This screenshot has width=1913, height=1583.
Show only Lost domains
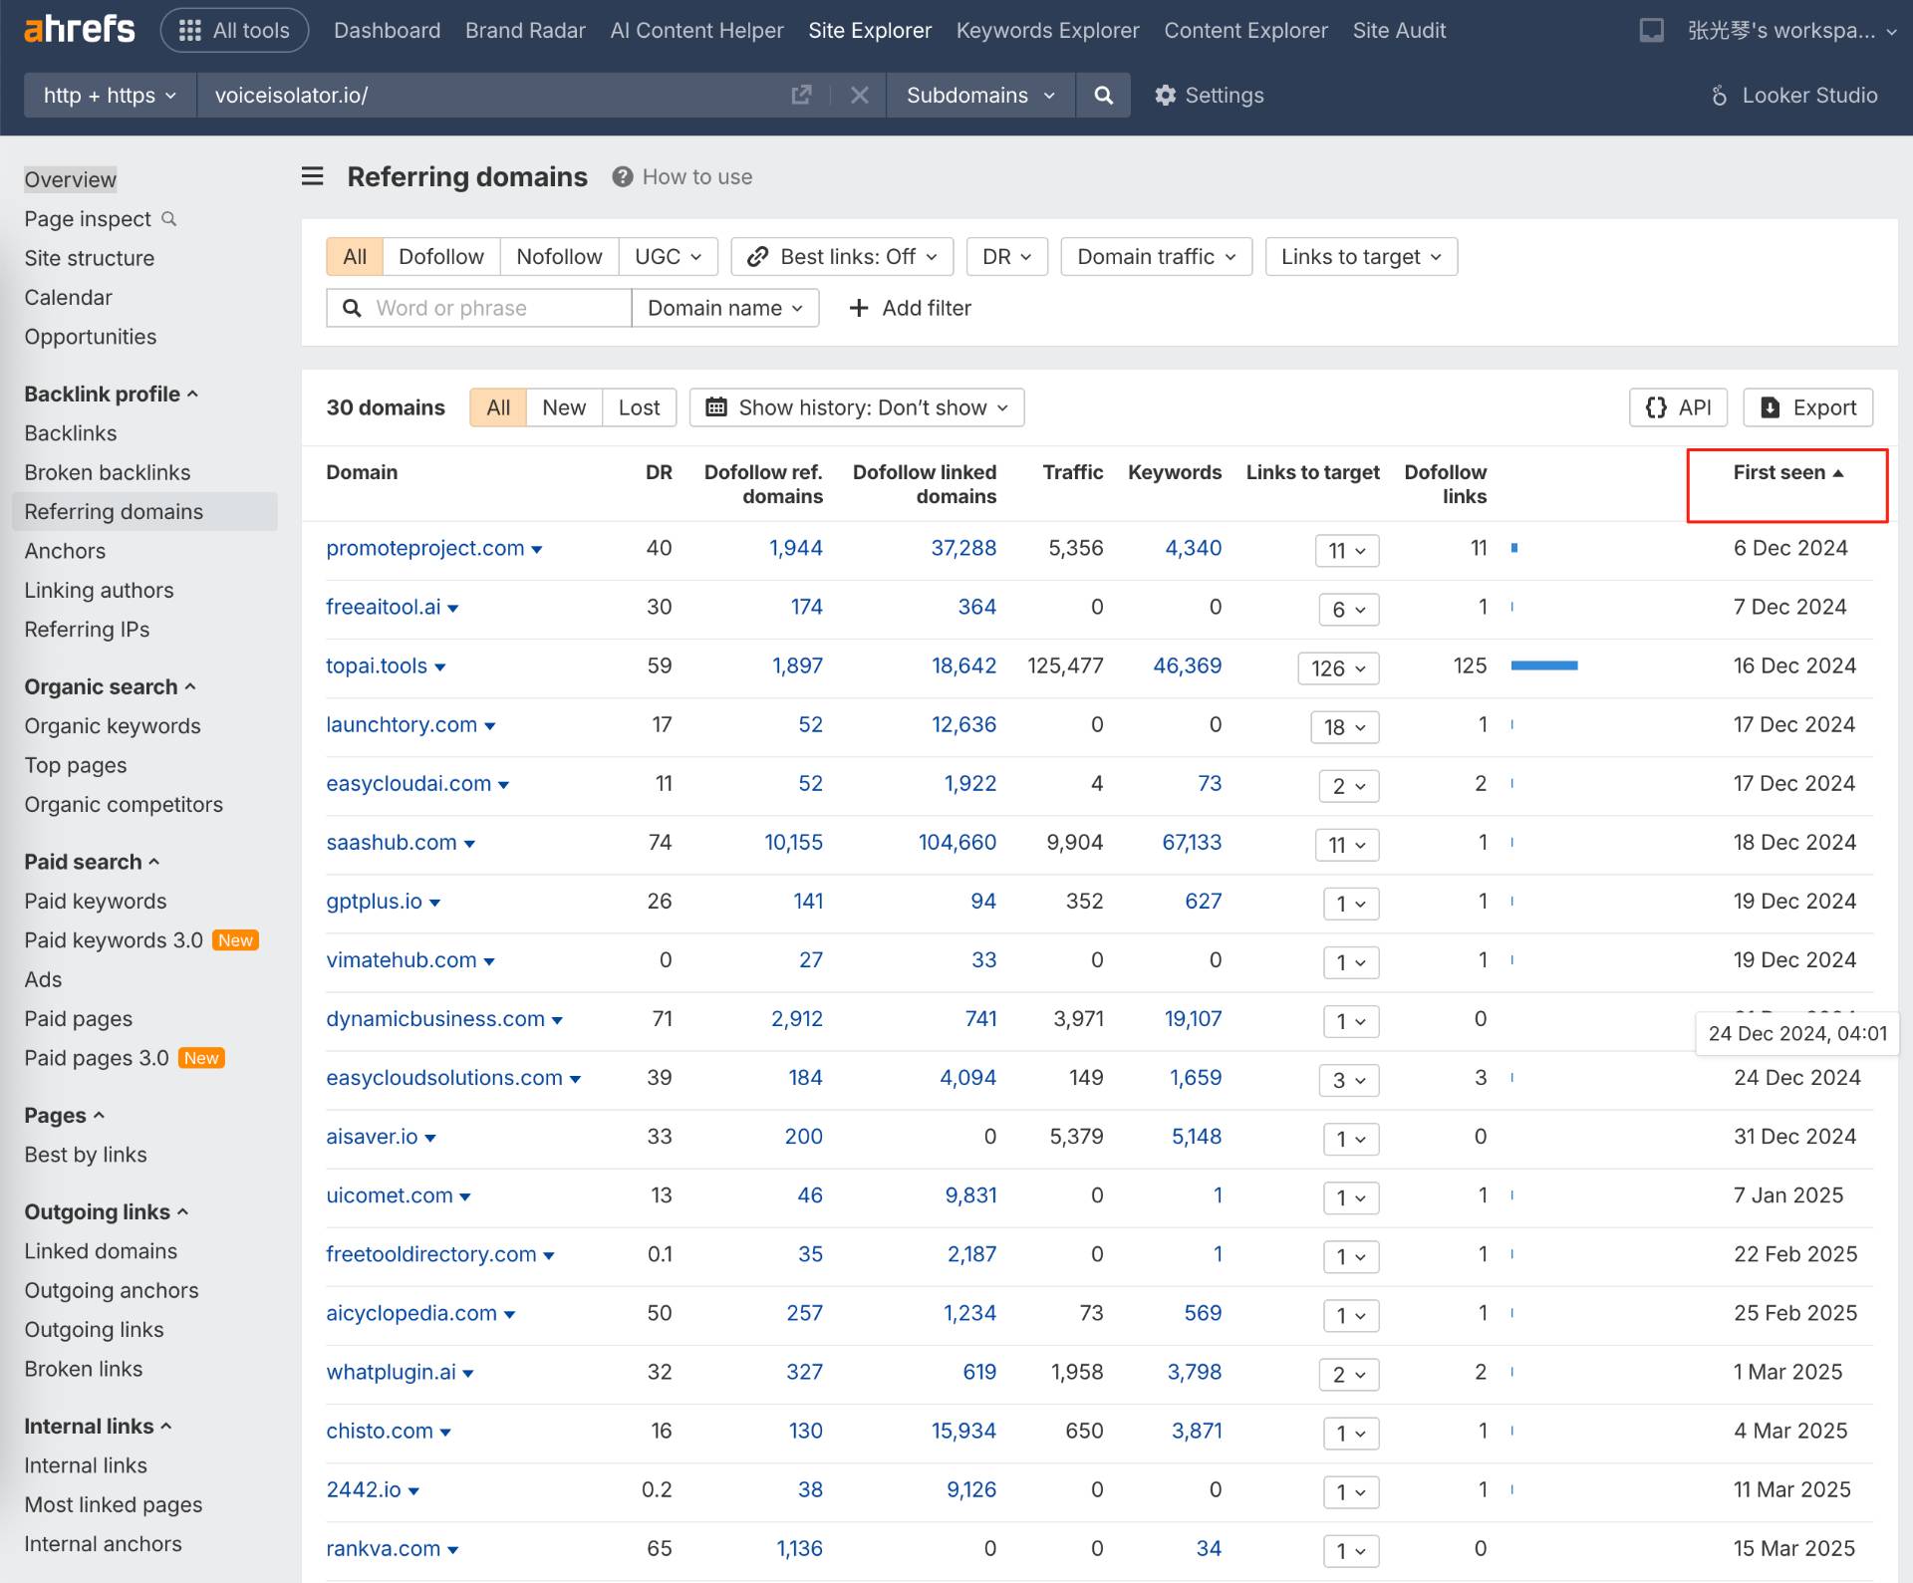(639, 407)
